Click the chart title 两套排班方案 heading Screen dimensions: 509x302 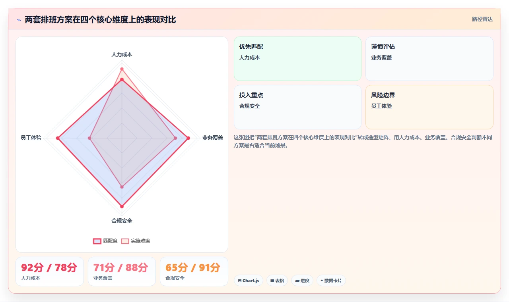click(100, 20)
